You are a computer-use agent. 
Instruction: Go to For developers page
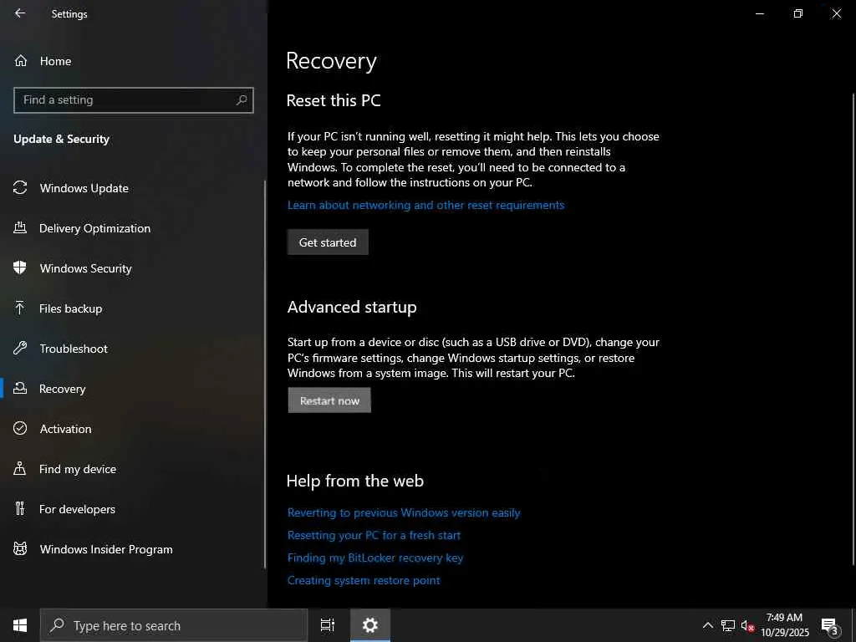[77, 509]
